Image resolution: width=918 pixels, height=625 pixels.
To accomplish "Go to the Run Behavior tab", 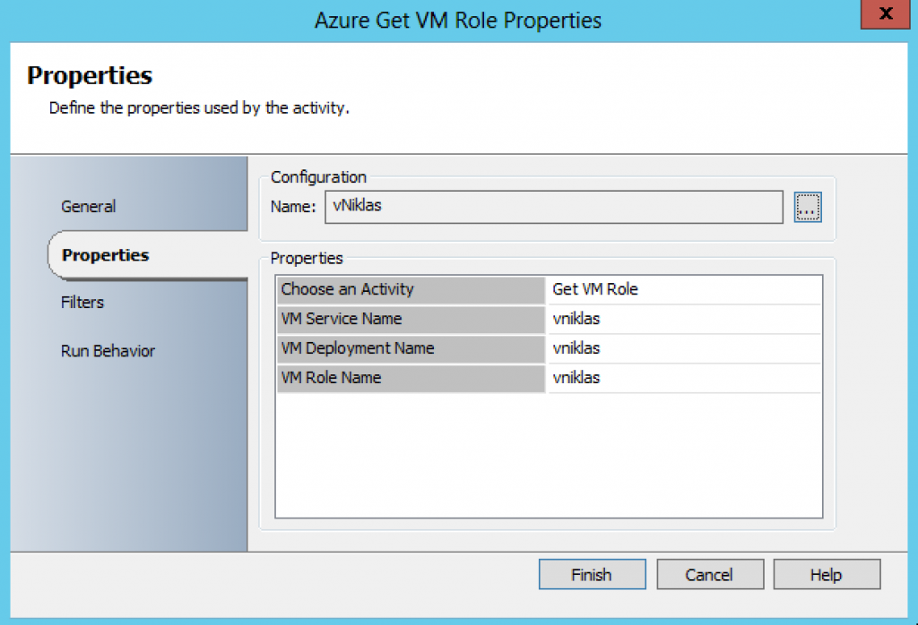I will (x=108, y=351).
